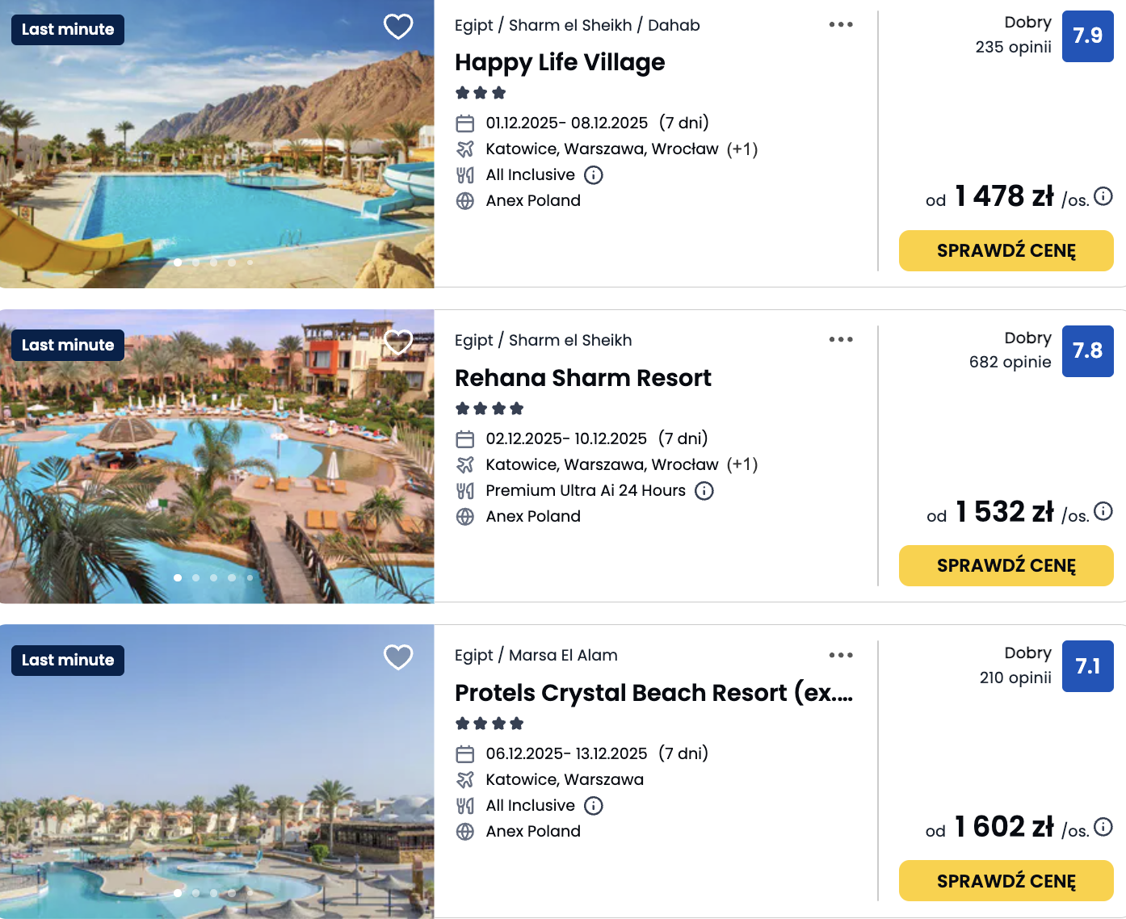Open the info icon next to All Inclusive for Happy Life Village
1126x919 pixels.
click(594, 174)
